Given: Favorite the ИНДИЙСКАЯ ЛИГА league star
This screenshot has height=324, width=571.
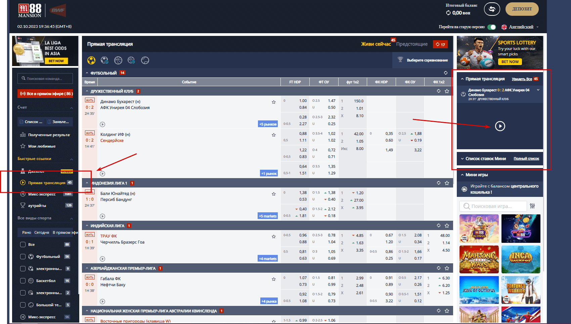Looking at the screenshot, I should coord(447,226).
